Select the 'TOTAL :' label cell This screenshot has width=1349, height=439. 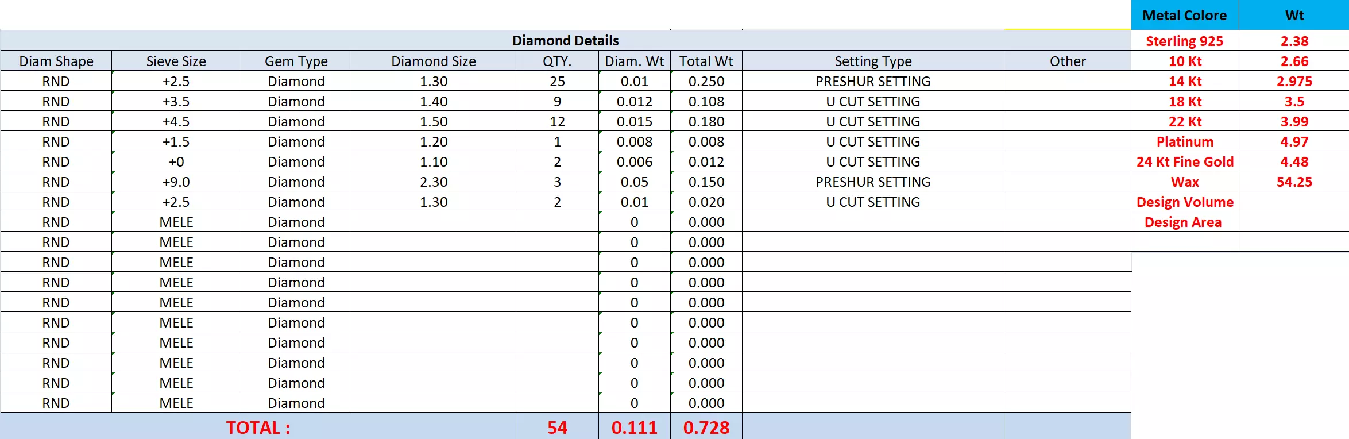258,427
